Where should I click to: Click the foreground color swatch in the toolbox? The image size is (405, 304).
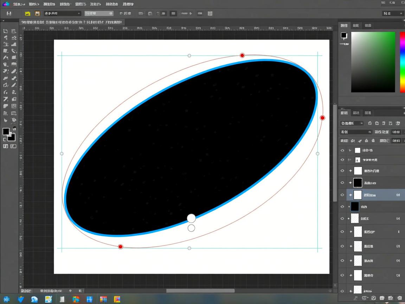6,132
